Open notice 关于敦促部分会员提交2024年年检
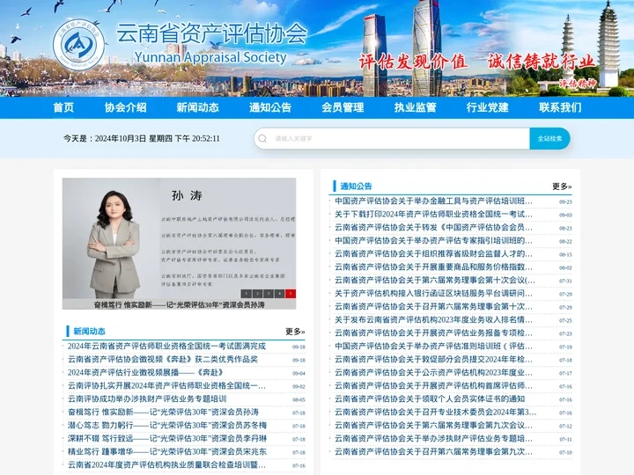This screenshot has width=634, height=475. coord(433,359)
